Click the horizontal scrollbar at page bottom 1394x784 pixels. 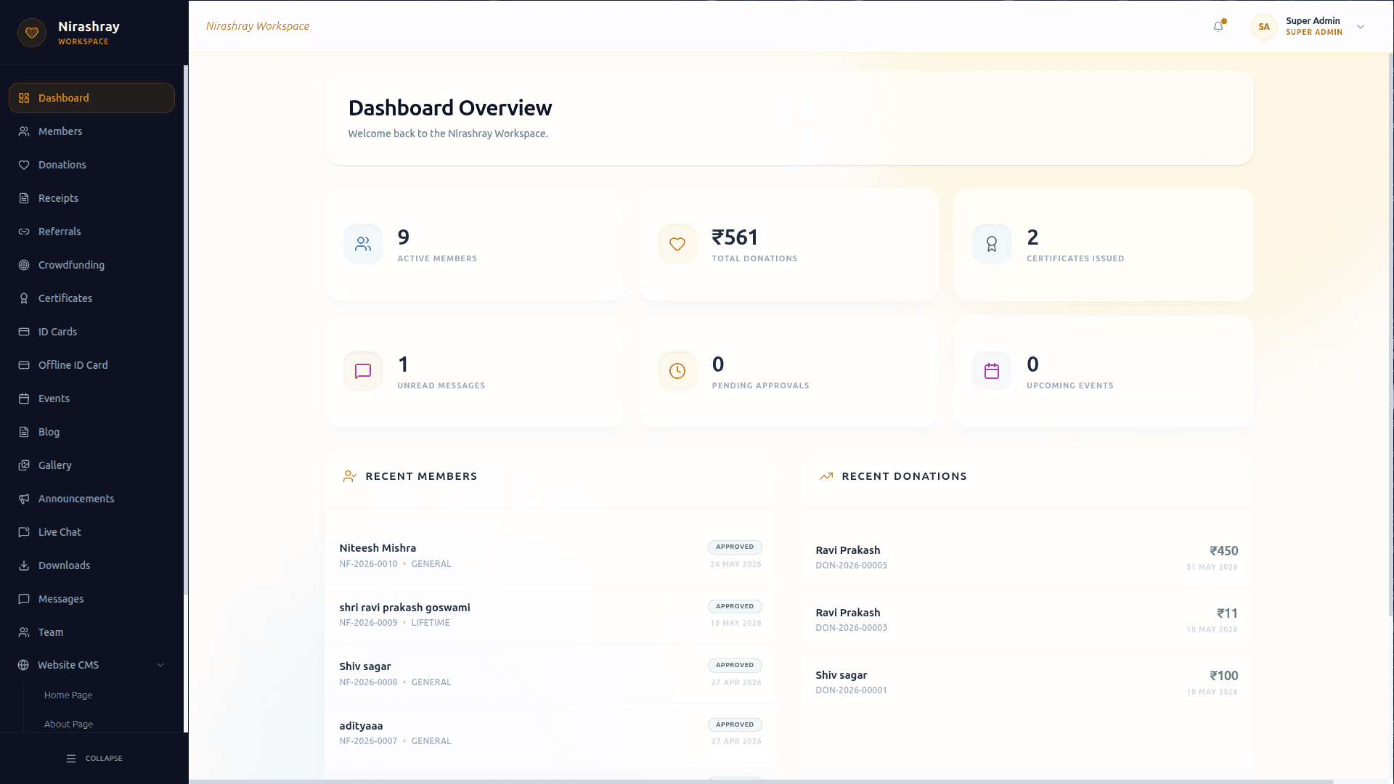tap(762, 781)
